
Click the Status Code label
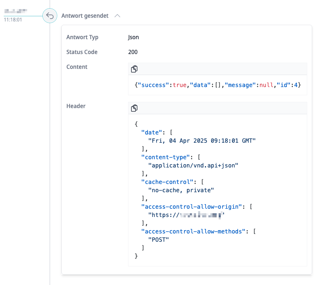pyautogui.click(x=82, y=52)
